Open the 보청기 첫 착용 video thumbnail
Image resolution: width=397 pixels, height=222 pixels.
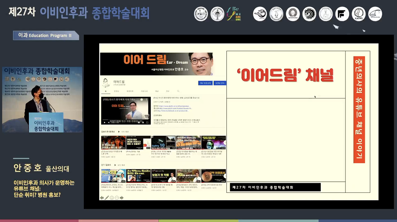(x=163, y=176)
